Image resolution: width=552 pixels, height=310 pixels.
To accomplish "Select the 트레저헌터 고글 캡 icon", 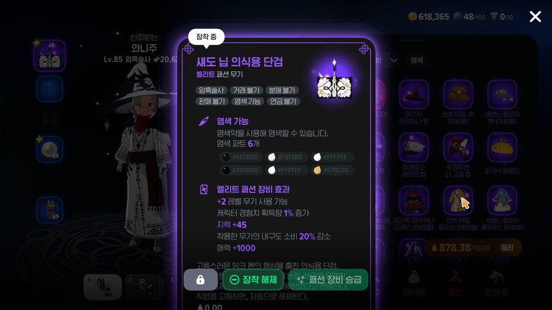I will [458, 147].
